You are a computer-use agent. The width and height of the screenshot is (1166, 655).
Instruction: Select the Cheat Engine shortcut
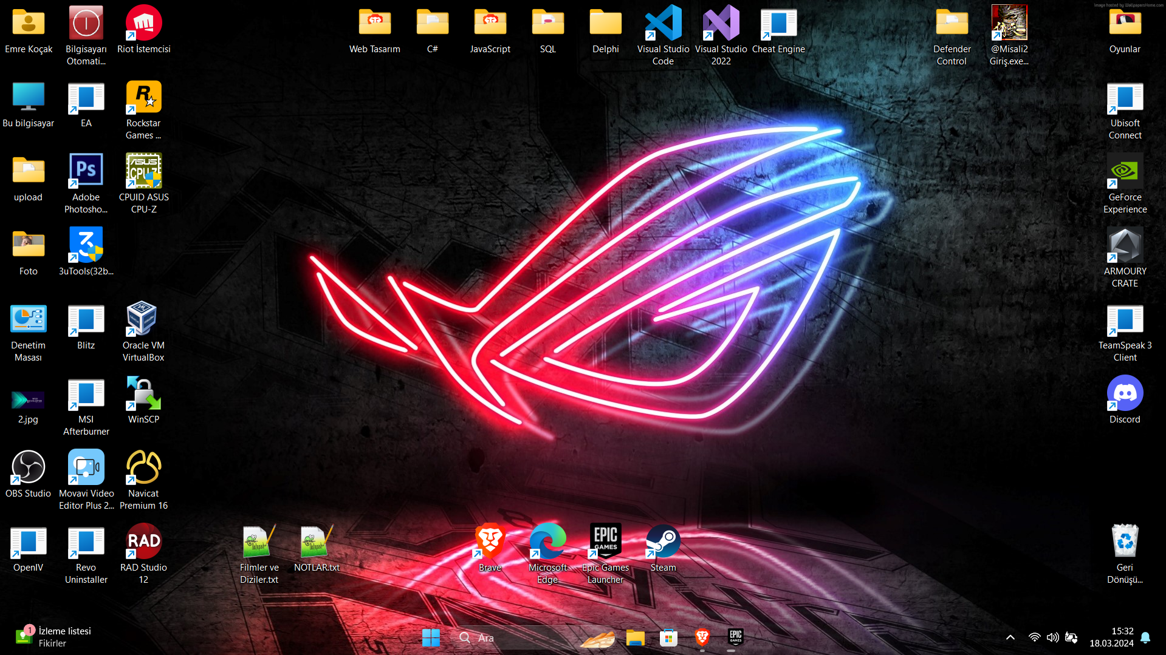[x=779, y=30]
